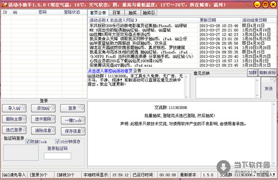
Task: Click the 登录验证码 input field
Action: pos(57,156)
